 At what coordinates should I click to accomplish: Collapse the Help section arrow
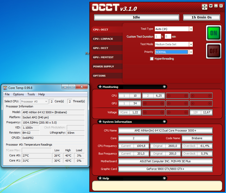[164, 178]
